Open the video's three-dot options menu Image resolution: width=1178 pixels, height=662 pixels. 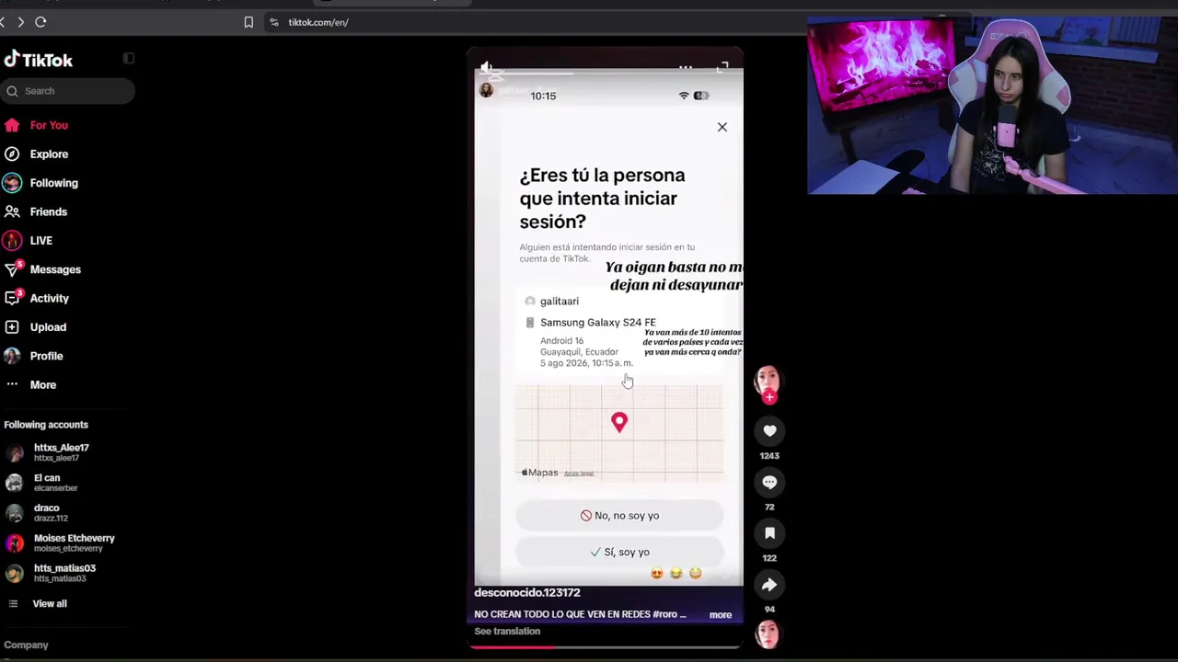(686, 68)
